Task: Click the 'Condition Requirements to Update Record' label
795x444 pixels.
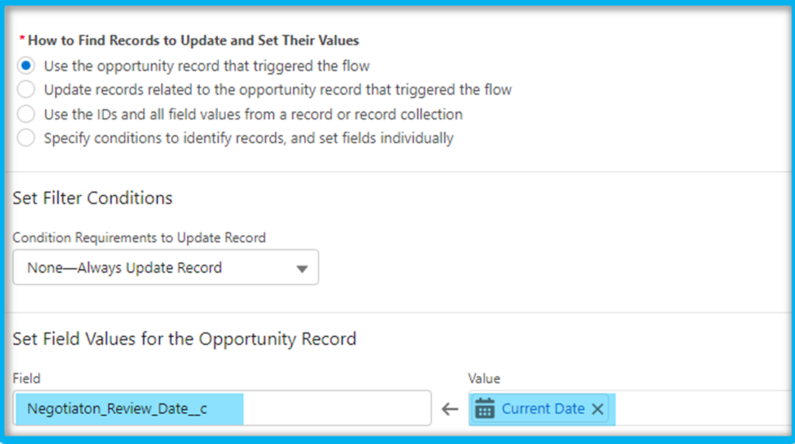Action: [x=139, y=238]
